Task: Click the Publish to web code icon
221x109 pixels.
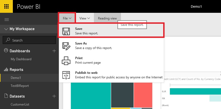Action: 66,75
